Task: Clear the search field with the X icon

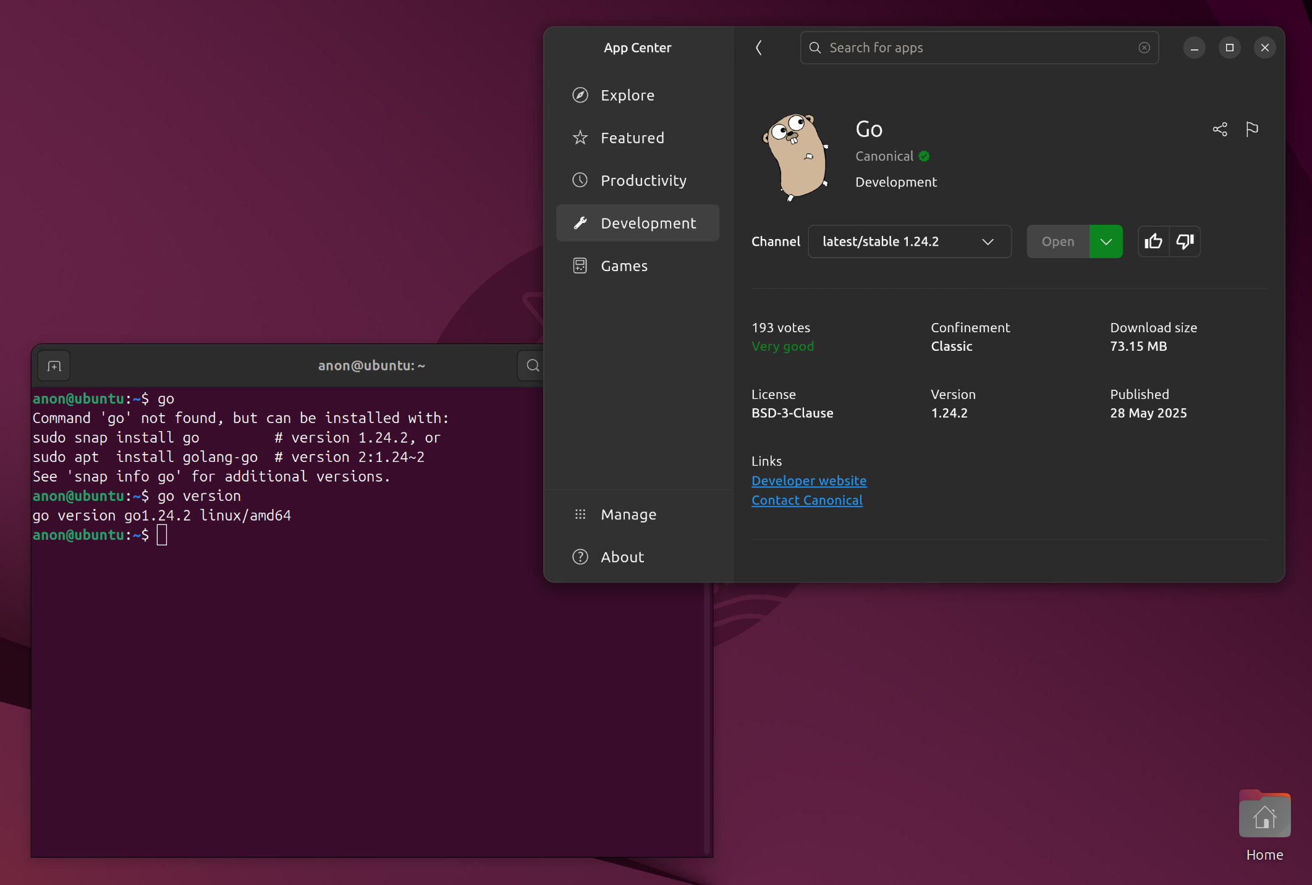Action: [x=1144, y=48]
